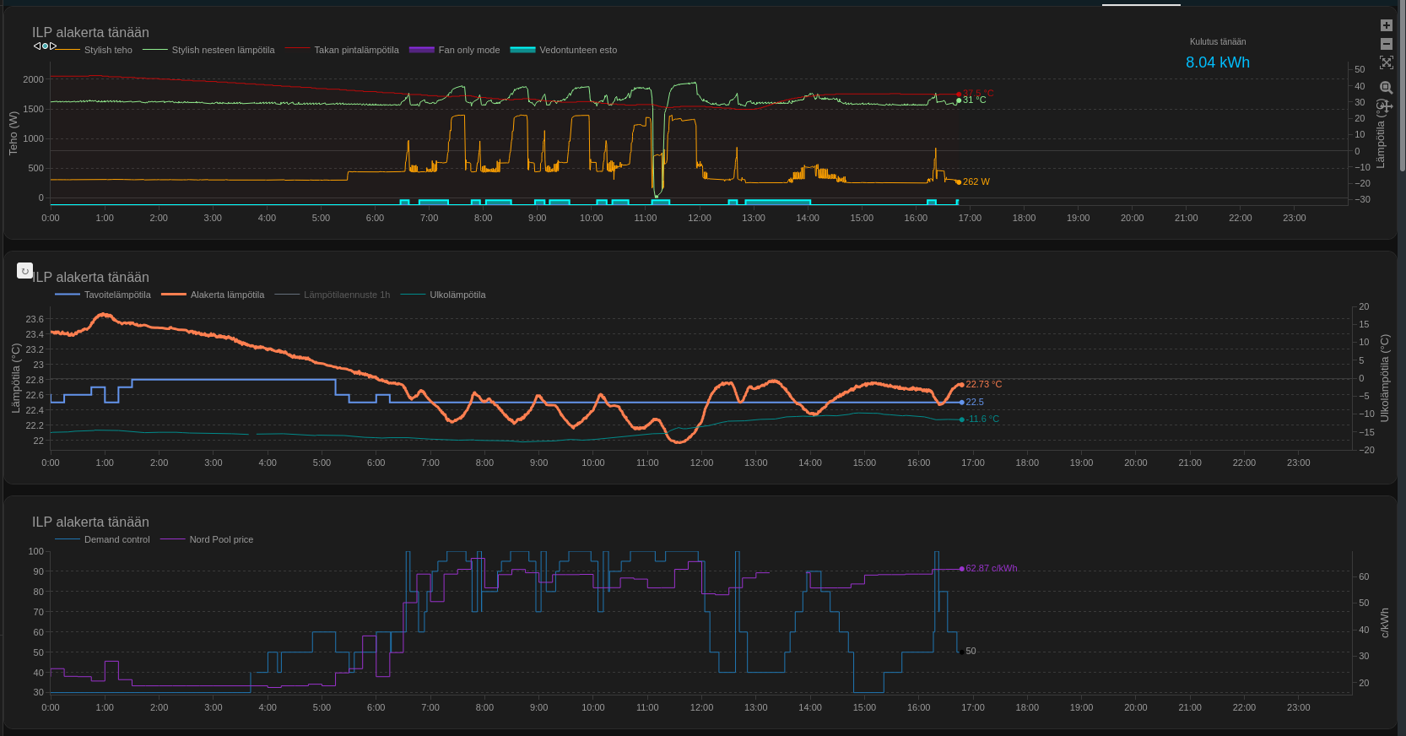Hide the Nord Pool price series
Screen dimensions: 1406x736
220,539
